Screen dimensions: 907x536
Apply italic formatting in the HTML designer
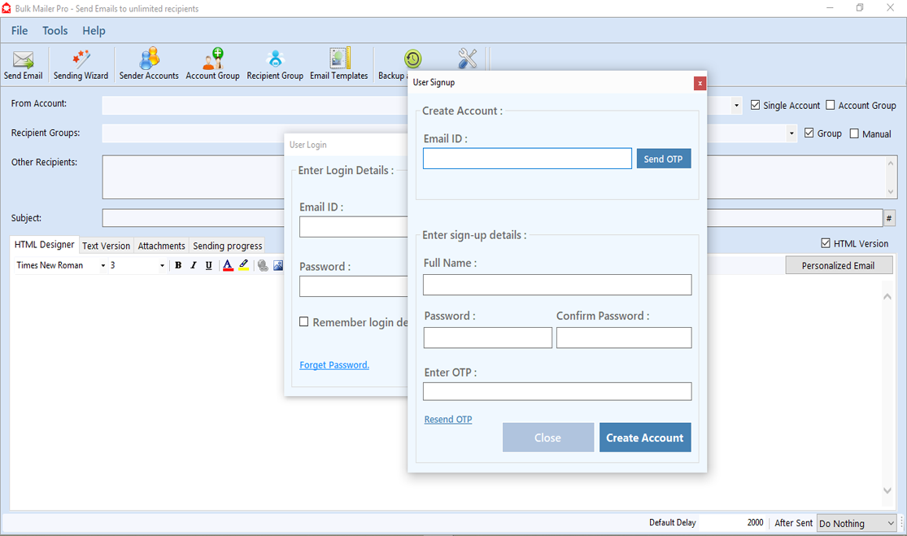click(x=194, y=265)
